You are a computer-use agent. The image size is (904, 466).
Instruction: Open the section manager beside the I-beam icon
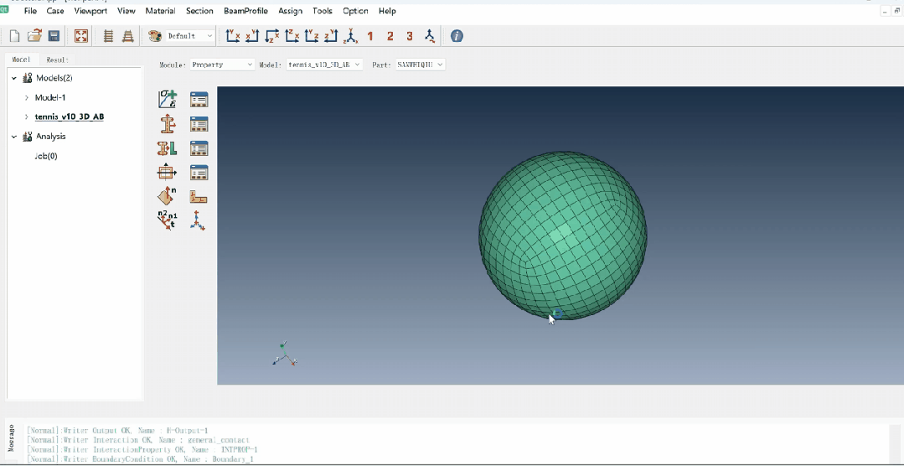click(199, 124)
